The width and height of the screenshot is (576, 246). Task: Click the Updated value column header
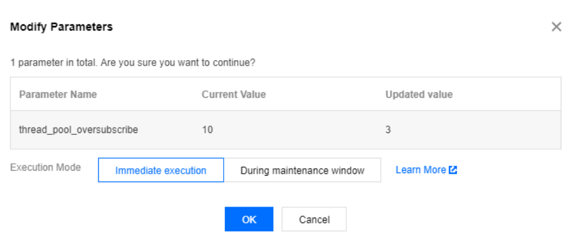pos(419,95)
